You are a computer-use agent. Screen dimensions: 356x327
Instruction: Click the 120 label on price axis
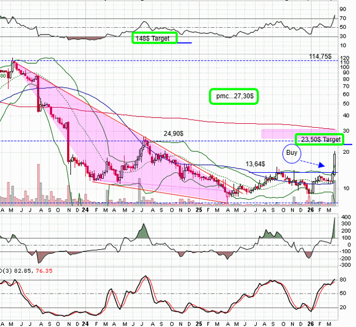(x=345, y=58)
